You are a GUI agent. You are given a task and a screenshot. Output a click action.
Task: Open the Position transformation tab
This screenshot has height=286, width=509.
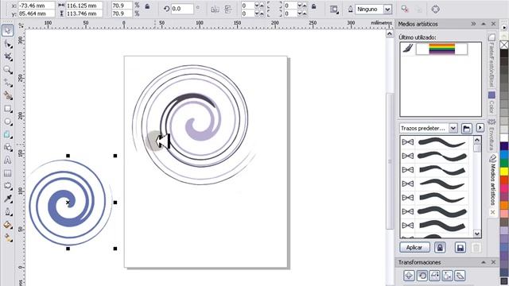pyautogui.click(x=409, y=276)
